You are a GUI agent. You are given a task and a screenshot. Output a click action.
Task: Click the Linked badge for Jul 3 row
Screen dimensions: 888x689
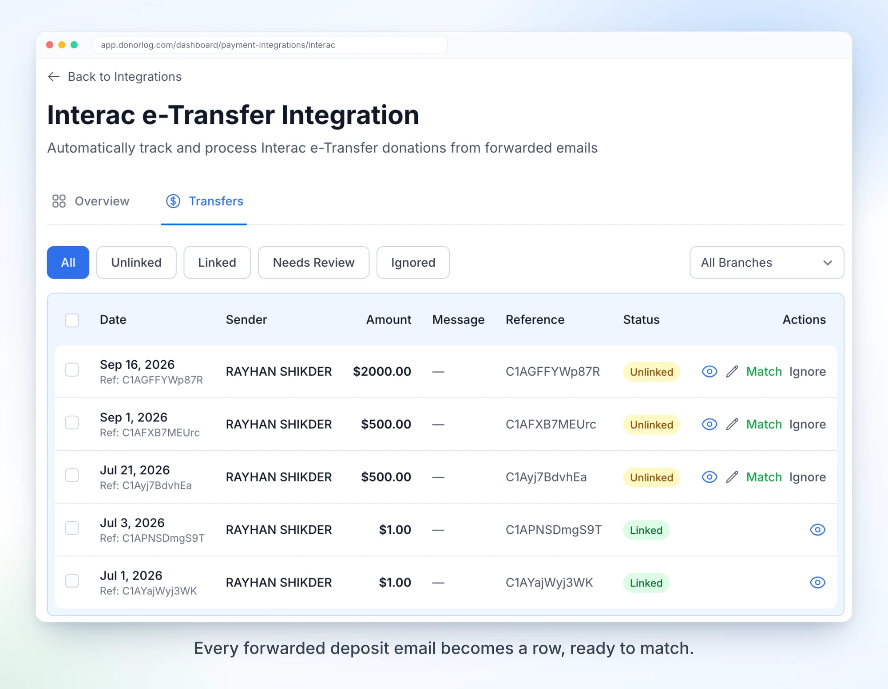point(646,530)
